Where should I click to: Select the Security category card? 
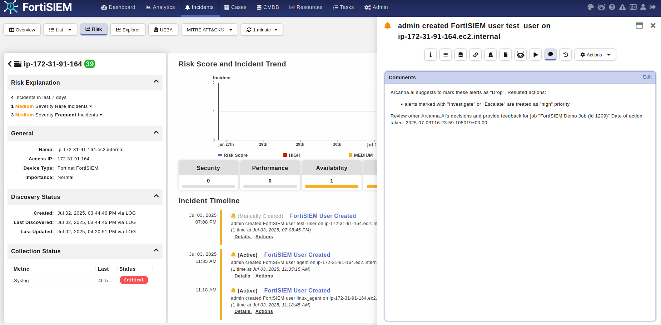tap(208, 175)
